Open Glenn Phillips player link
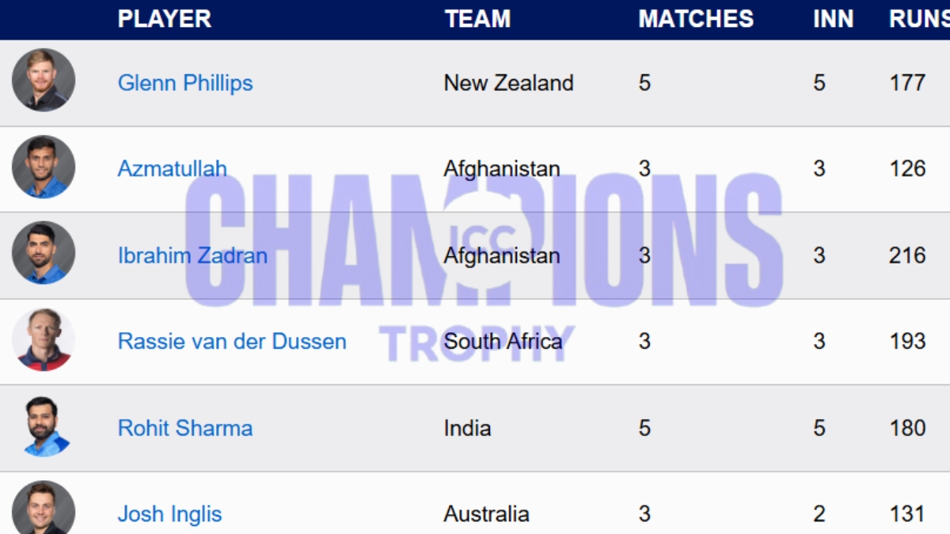This screenshot has width=950, height=534. [x=185, y=83]
